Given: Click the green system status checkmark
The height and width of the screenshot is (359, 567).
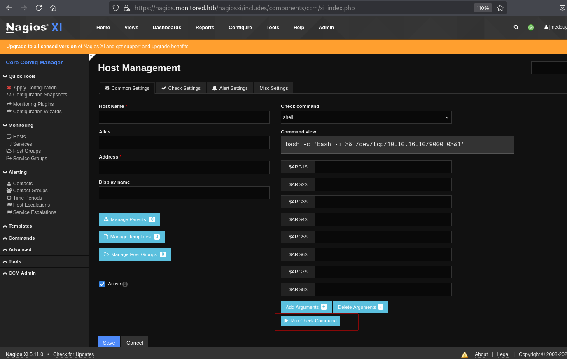Looking at the screenshot, I should tap(531, 27).
